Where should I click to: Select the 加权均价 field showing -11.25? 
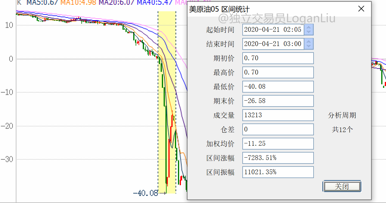[x=278, y=144]
